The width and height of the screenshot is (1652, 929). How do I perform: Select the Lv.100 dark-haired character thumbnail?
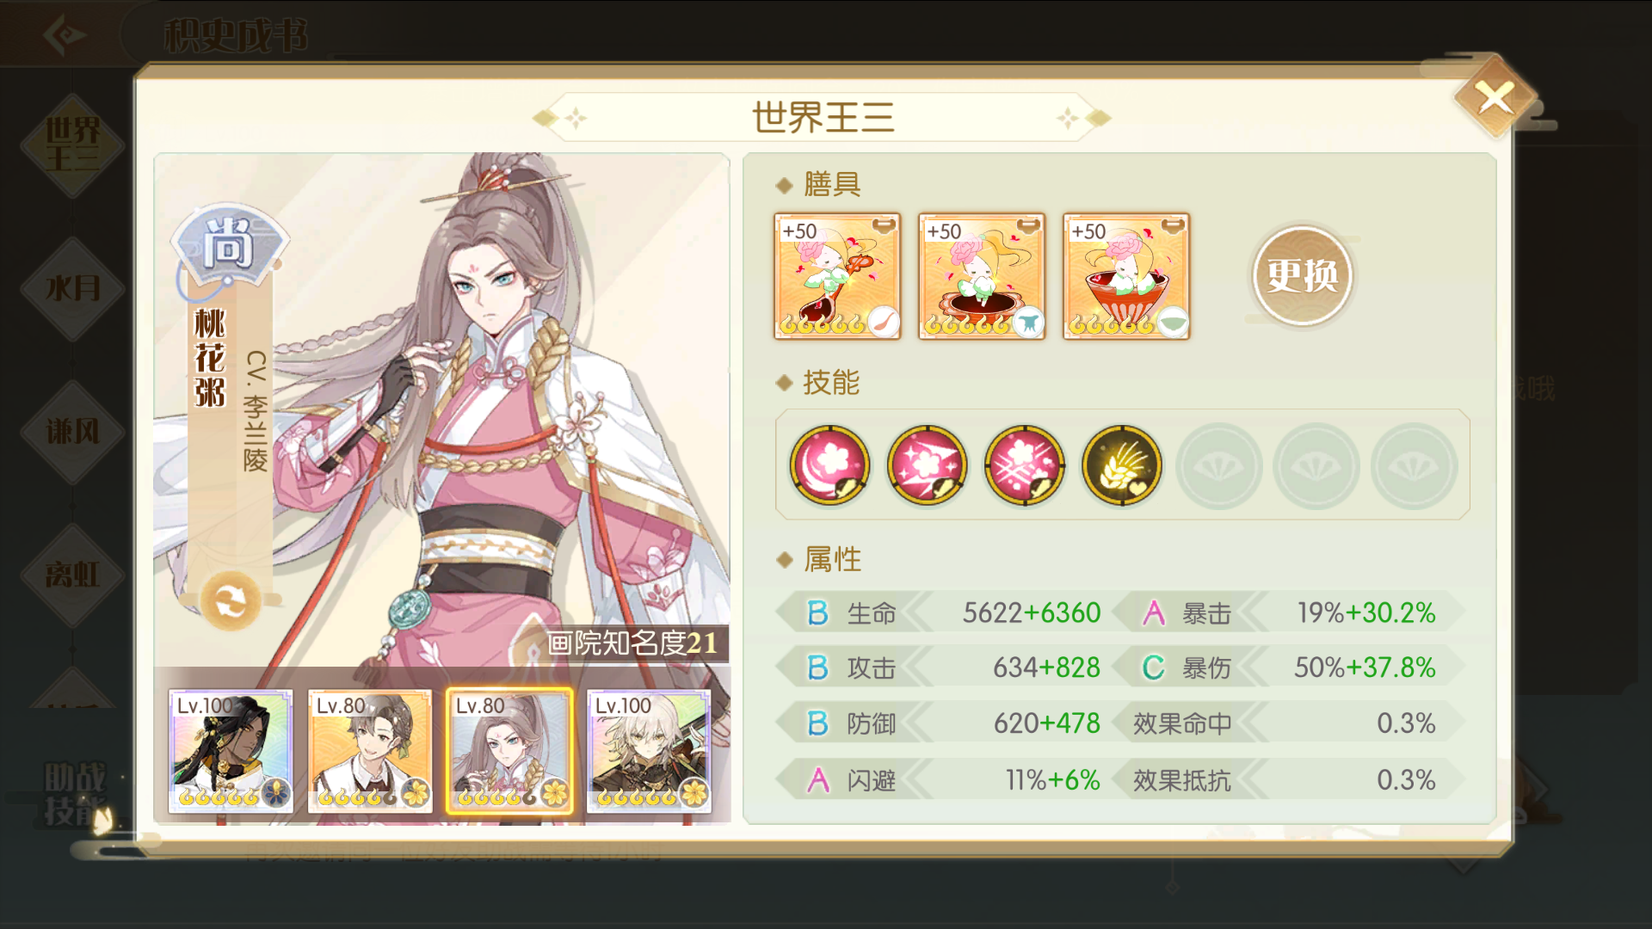point(231,750)
